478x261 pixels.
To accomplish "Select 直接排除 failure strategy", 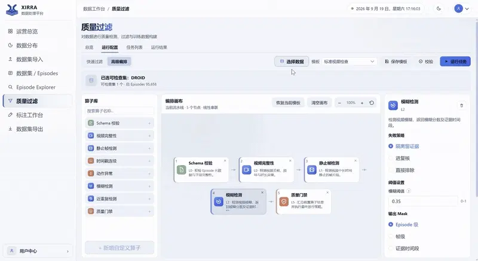I will (x=402, y=170).
